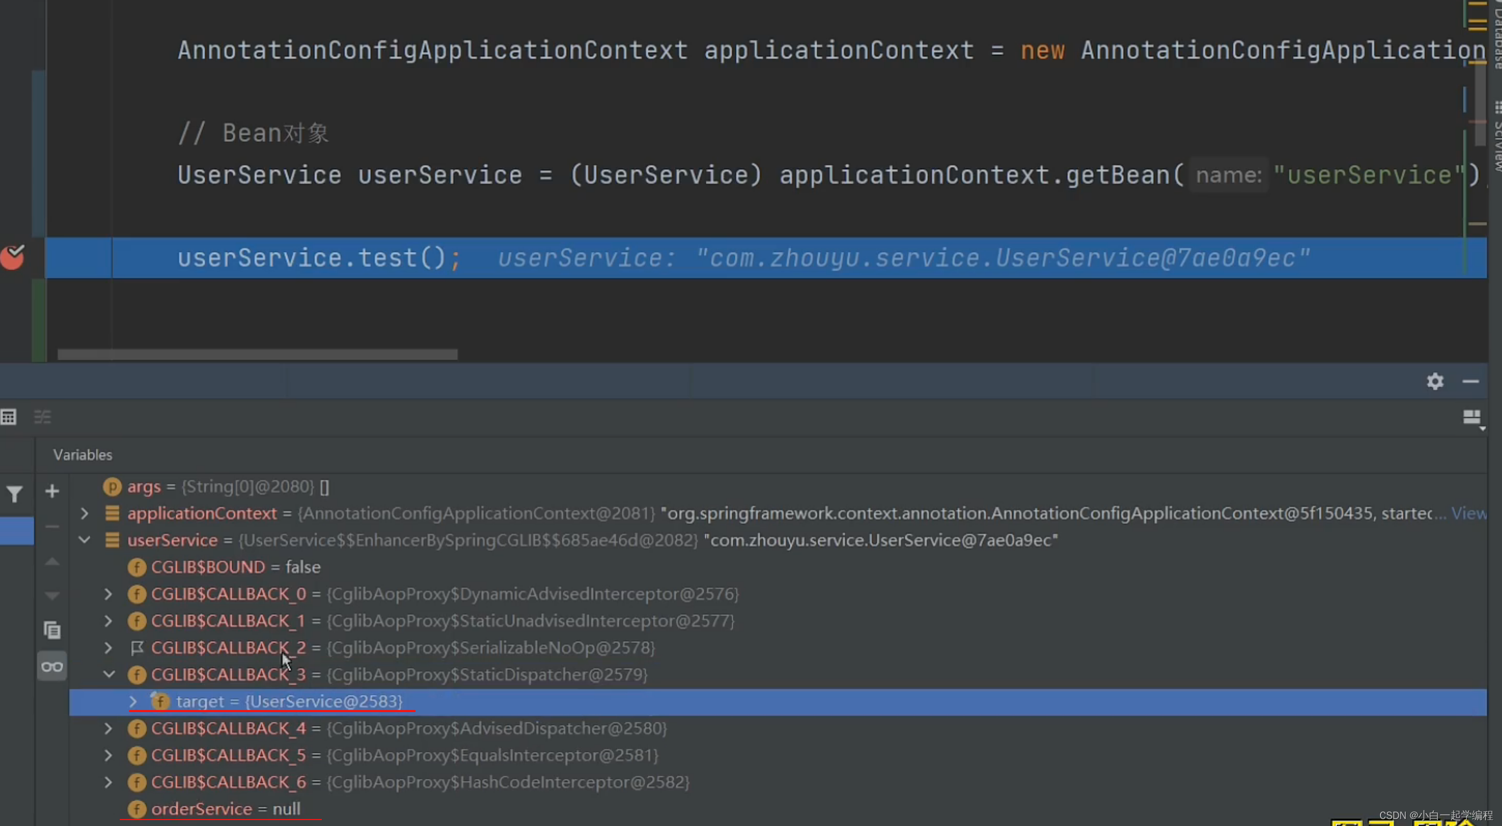Minimize the debug tool window
This screenshot has width=1502, height=826.
coord(1470,381)
